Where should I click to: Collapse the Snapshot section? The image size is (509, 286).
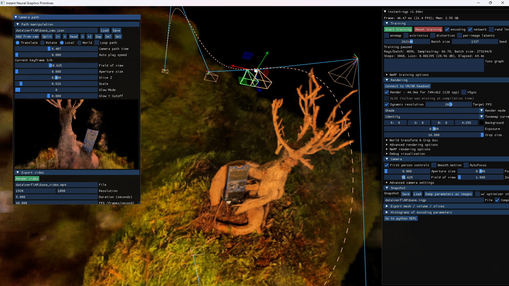tap(387, 188)
